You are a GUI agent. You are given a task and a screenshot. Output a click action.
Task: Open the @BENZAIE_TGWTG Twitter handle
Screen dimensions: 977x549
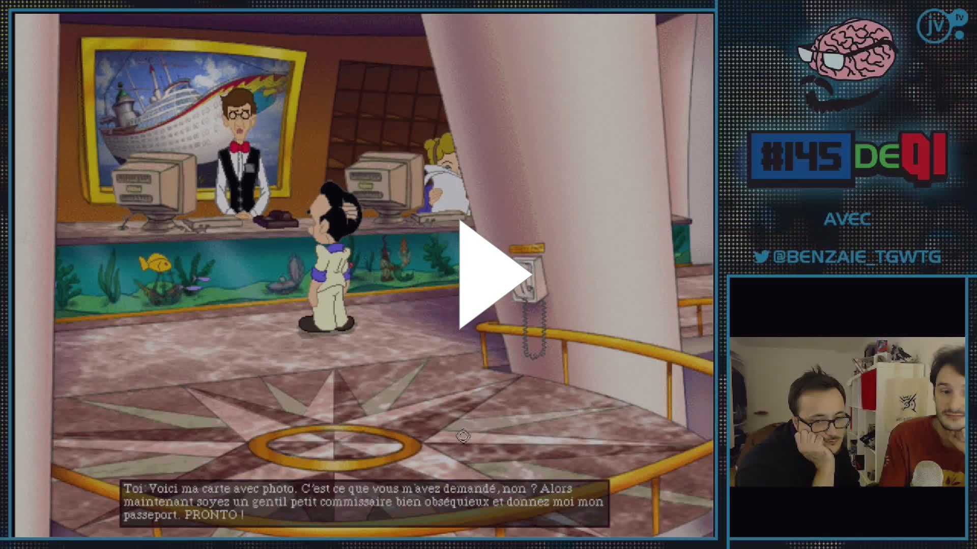click(x=856, y=257)
